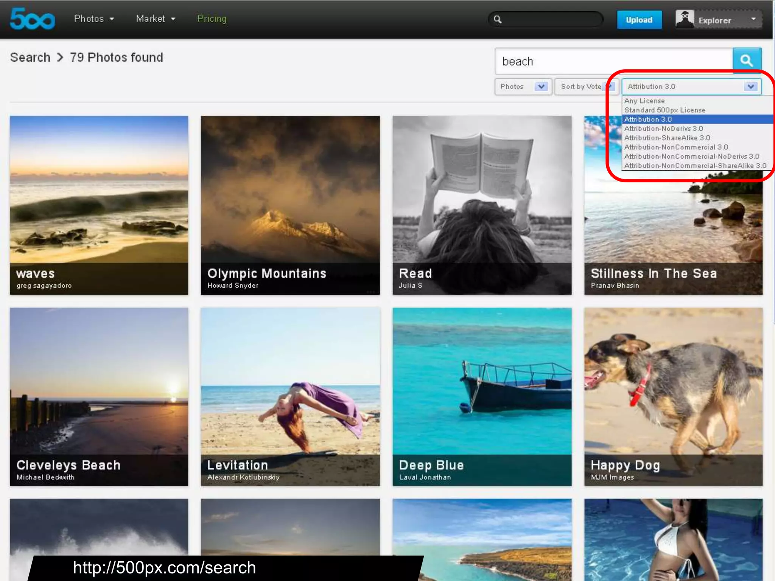Screen dimensions: 775x581
Task: Click the magnifier icon in top navbar search
Action: click(x=498, y=19)
